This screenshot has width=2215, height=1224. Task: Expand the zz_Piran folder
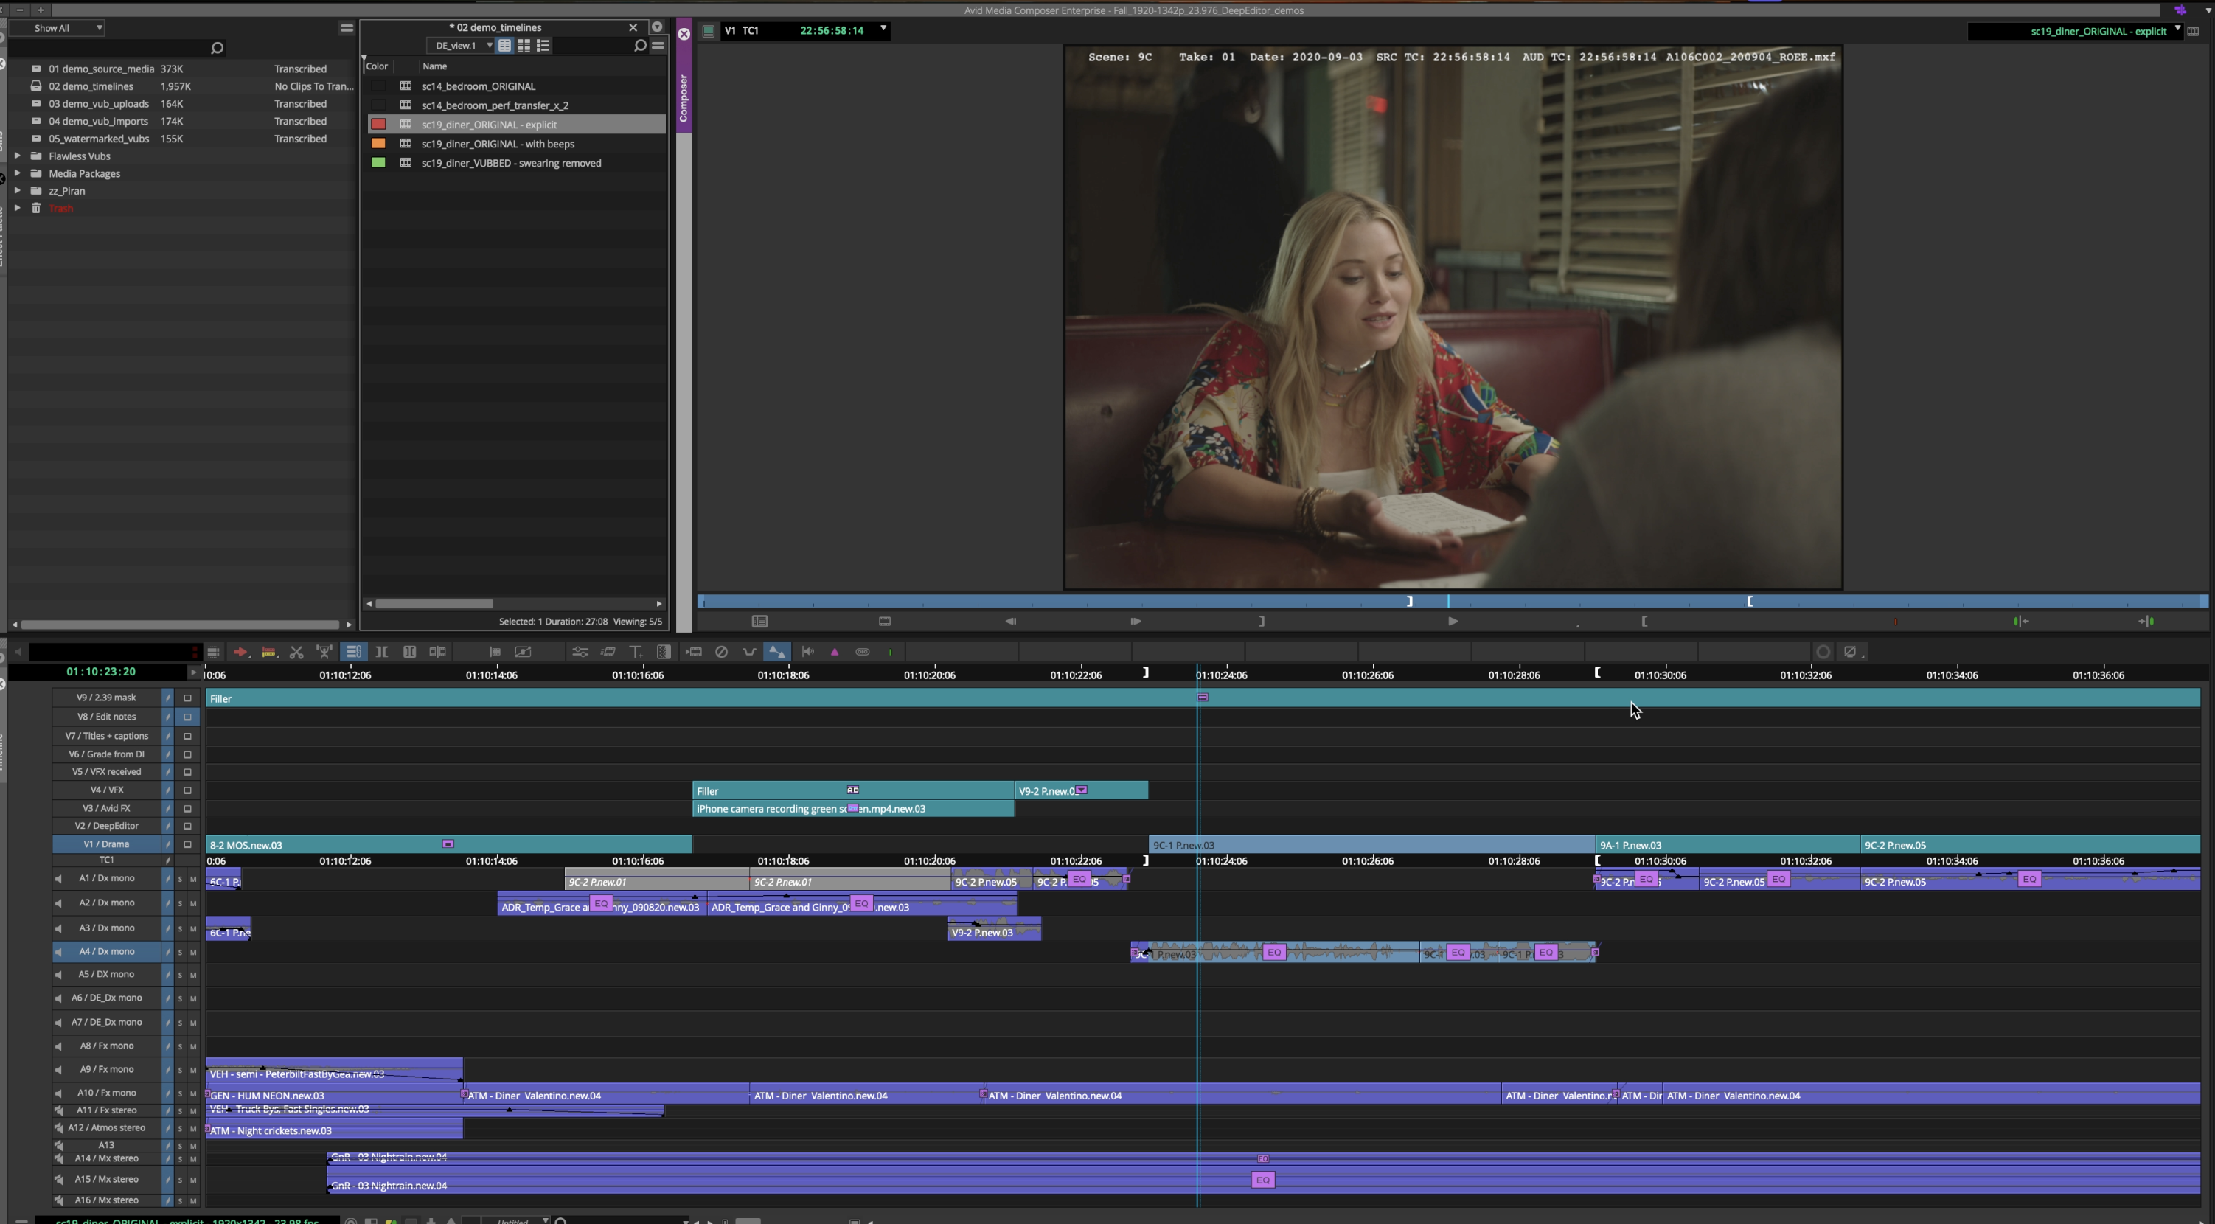tap(17, 191)
